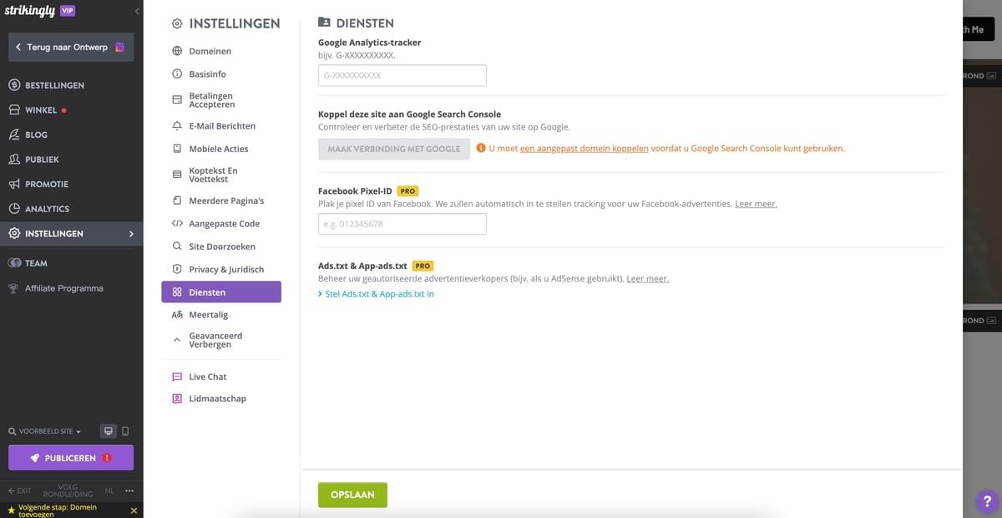Open the Leer meer link for Facebook Pixel
The image size is (1002, 518).
pos(755,203)
